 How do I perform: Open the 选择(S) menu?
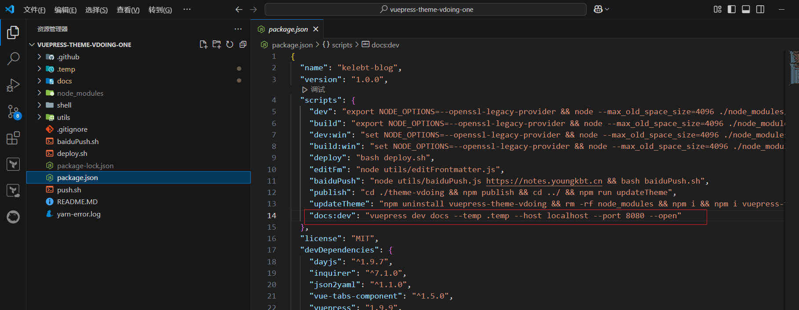click(96, 10)
